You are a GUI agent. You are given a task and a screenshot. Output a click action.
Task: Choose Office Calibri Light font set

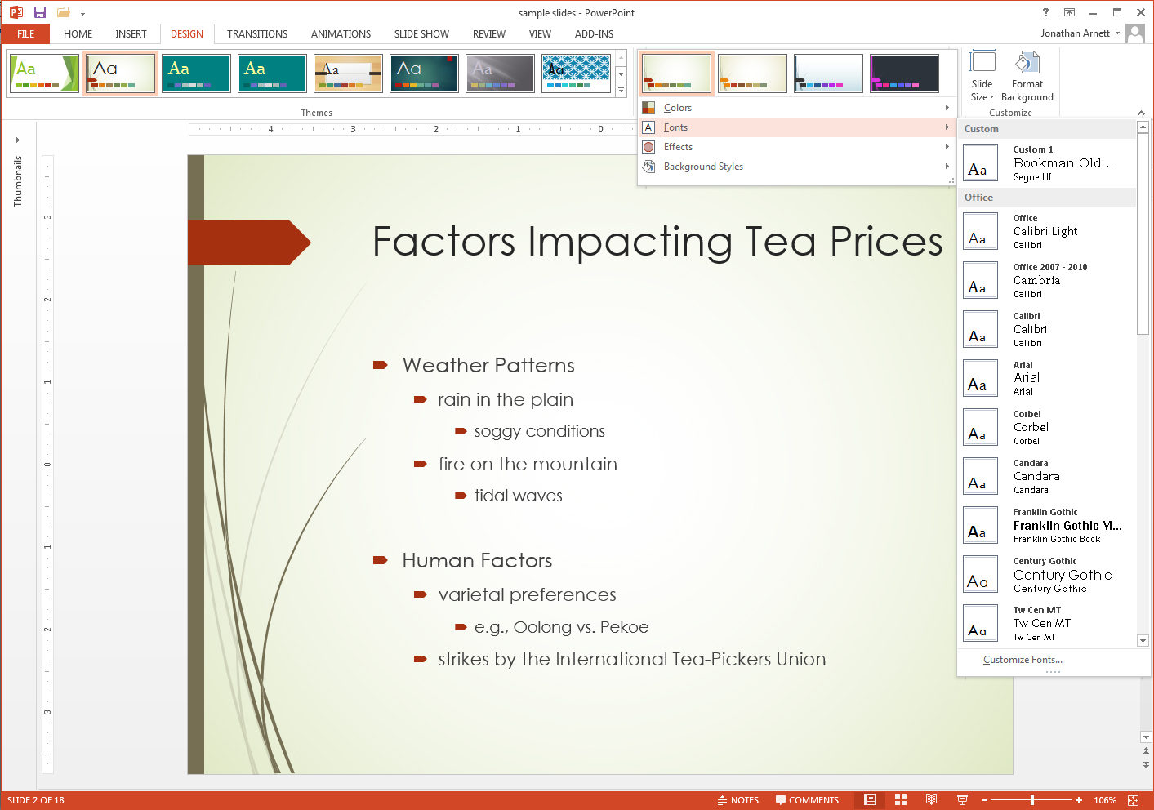[x=1047, y=231]
